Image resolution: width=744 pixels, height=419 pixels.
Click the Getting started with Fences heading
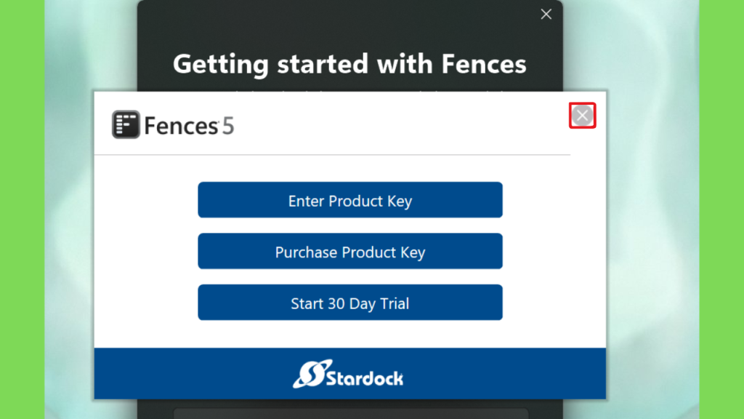click(x=349, y=64)
